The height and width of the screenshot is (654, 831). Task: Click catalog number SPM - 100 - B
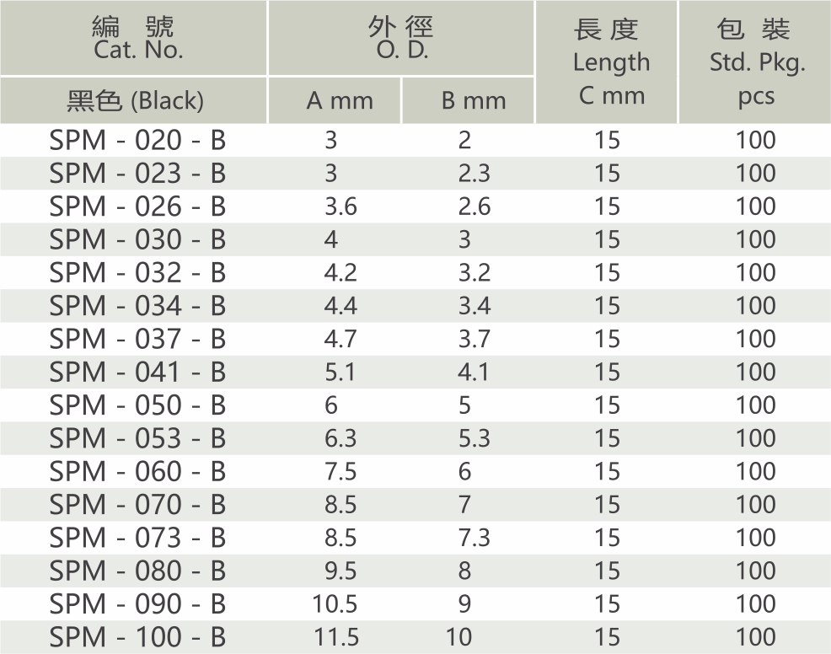[137, 637]
